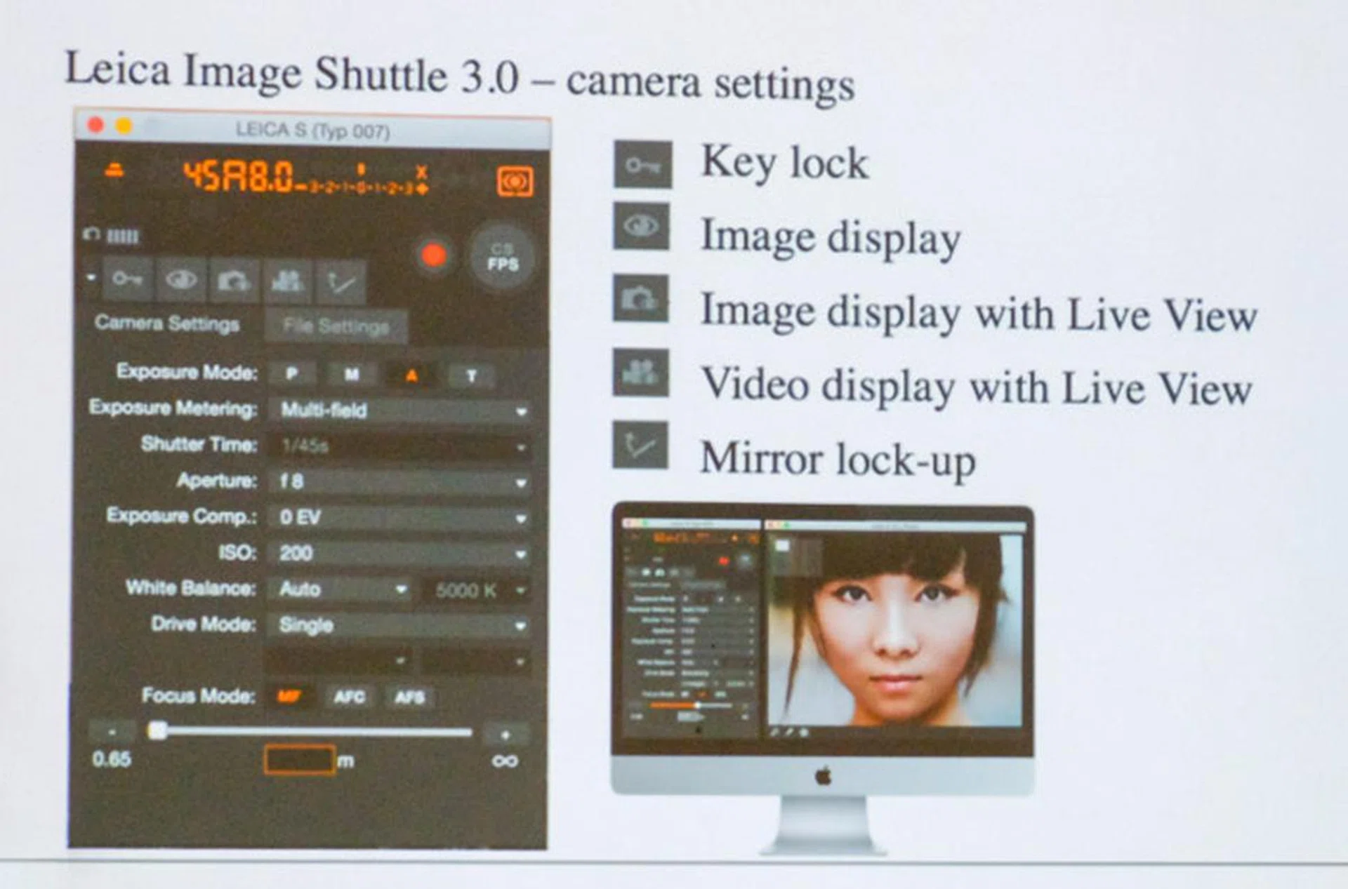Click the Key lock icon in the toolbar

127,280
